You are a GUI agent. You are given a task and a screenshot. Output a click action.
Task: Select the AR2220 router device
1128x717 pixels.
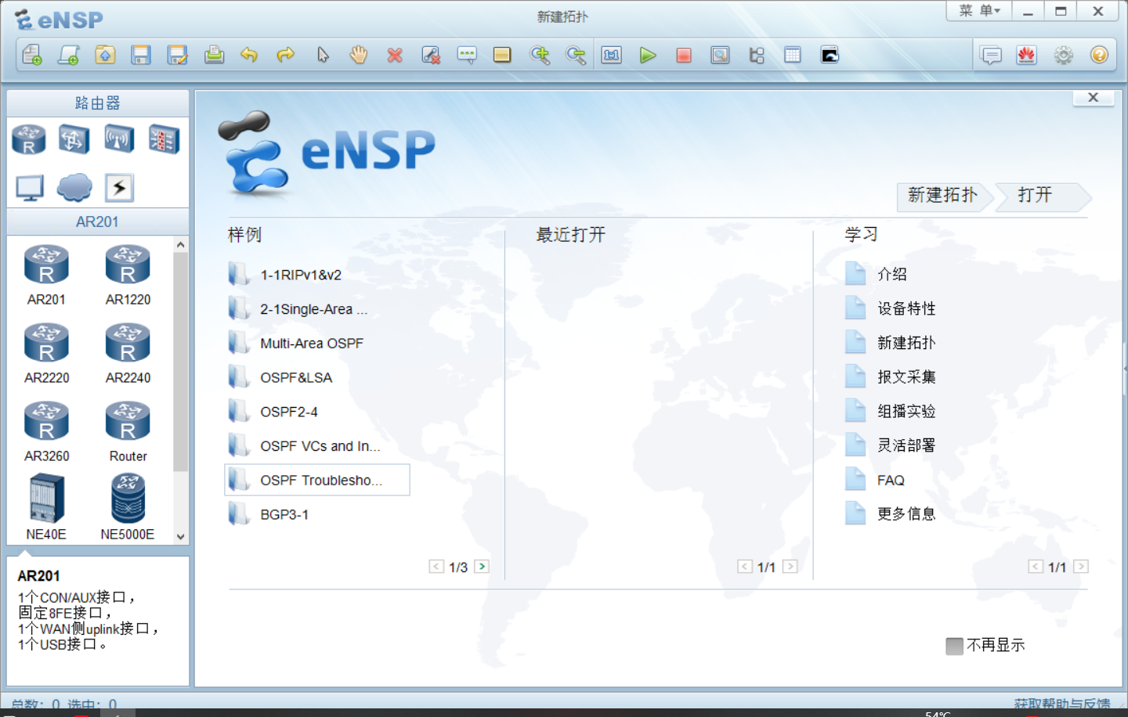[46, 343]
